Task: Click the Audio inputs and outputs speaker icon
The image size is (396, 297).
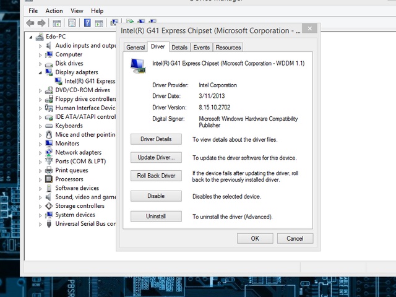Action: (x=49, y=46)
